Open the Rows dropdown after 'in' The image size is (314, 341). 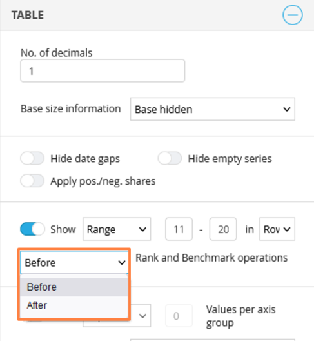pyautogui.click(x=277, y=229)
